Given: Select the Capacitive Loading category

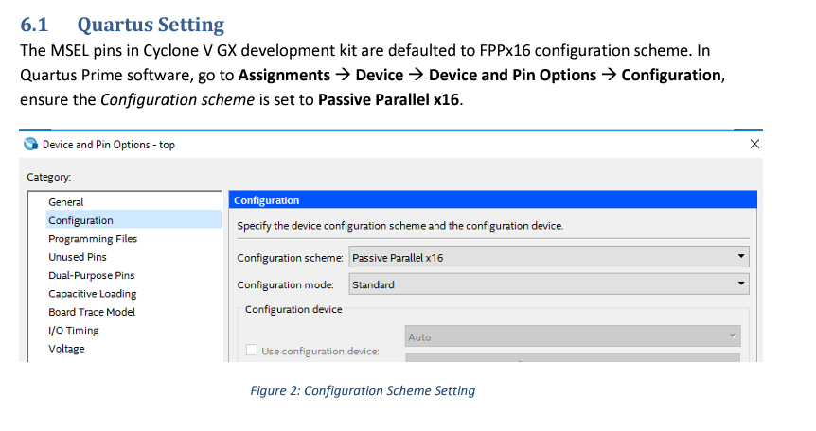Looking at the screenshot, I should coord(93,294).
